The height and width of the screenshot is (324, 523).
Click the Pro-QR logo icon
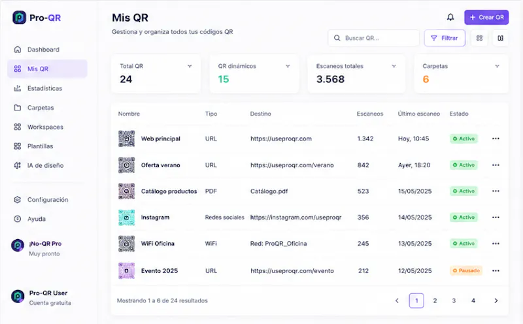point(19,18)
